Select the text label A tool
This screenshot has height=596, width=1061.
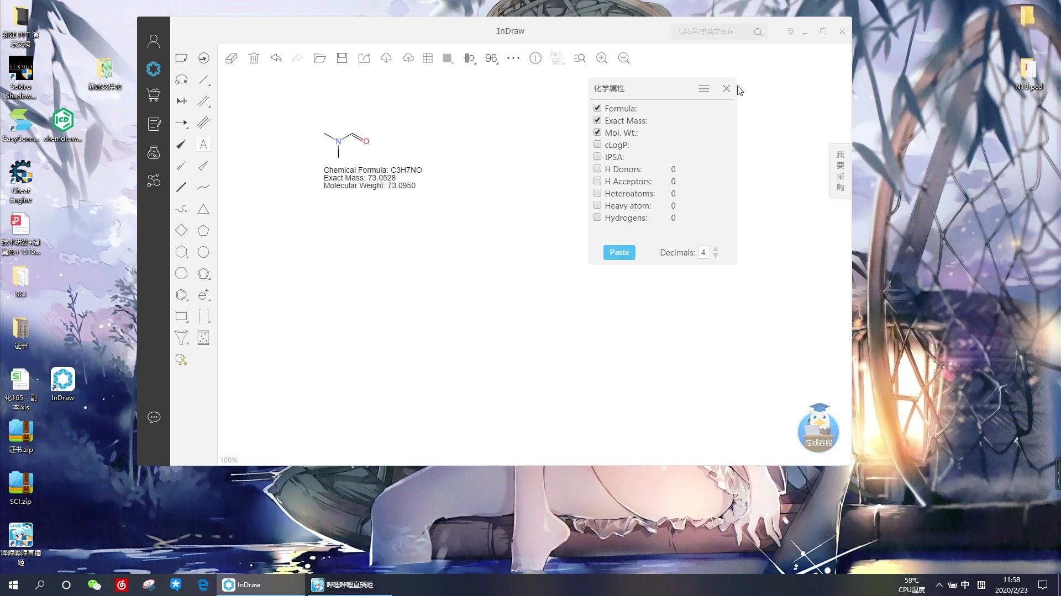tap(203, 145)
